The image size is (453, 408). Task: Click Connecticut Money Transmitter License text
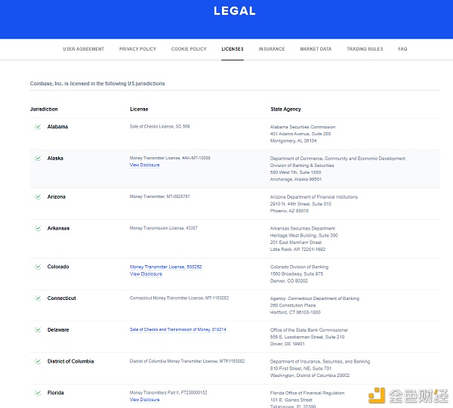pos(179,298)
